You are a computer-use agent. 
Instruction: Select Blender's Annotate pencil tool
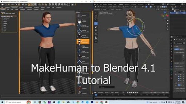[x=96, y=34]
